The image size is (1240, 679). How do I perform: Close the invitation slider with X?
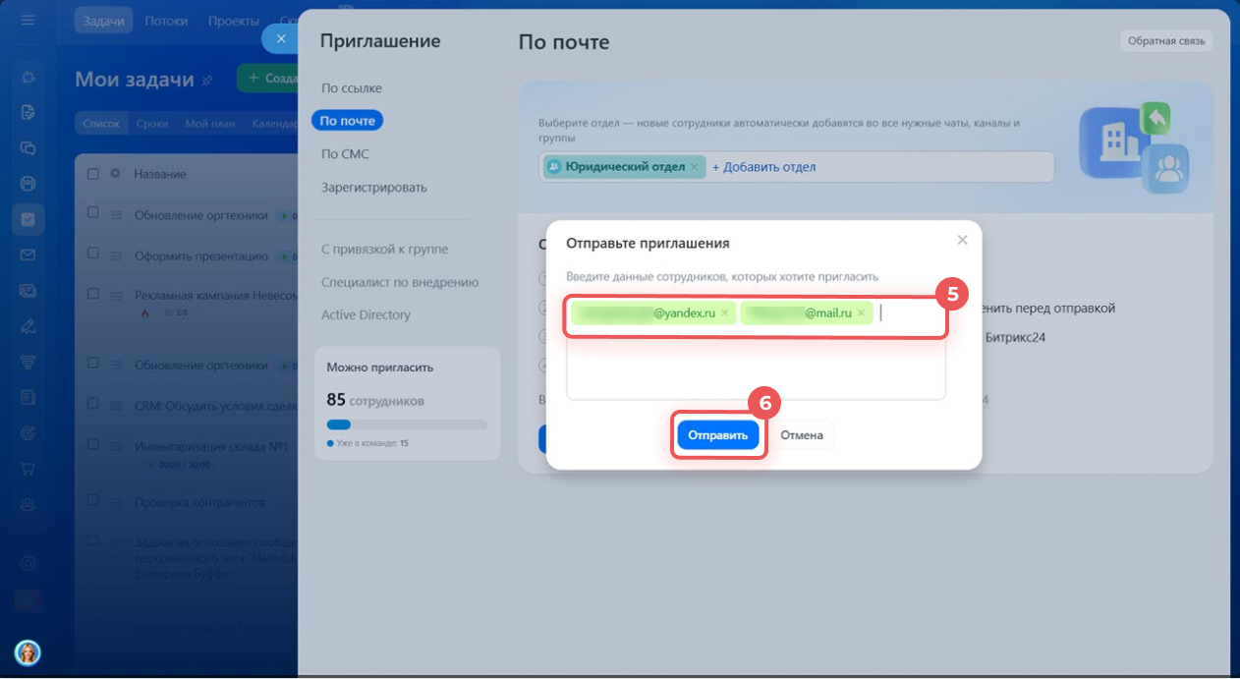pos(281,38)
